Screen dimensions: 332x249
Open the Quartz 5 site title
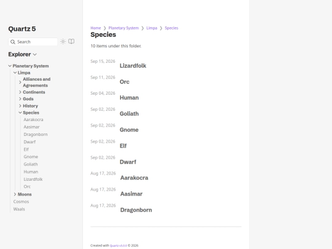22,29
